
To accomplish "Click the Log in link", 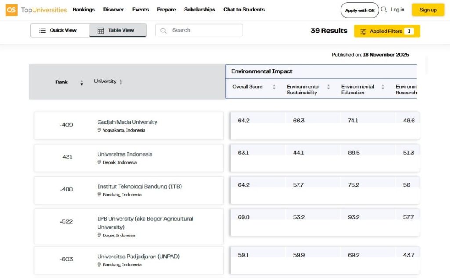I will click(397, 10).
